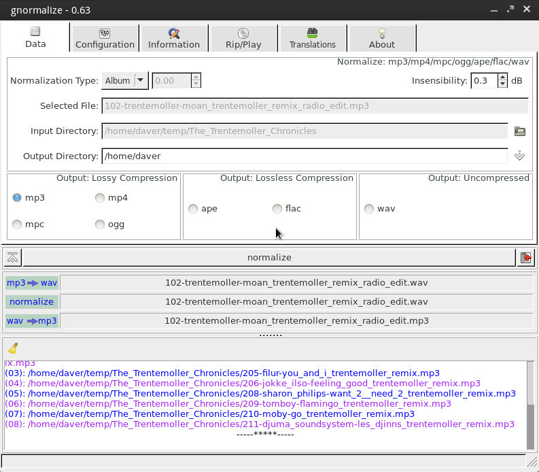Click the broom icon to clear log
The height and width of the screenshot is (472, 539).
click(12, 348)
